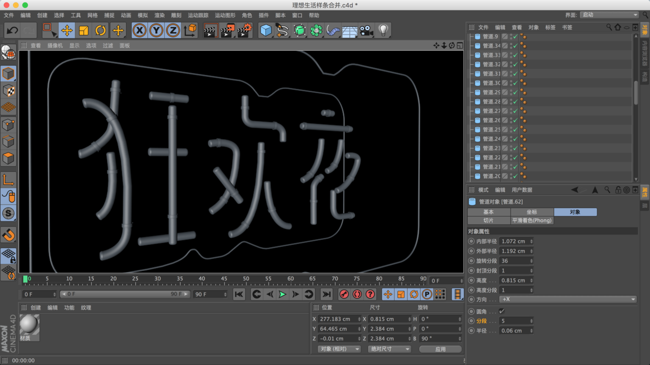Image resolution: width=650 pixels, height=365 pixels.
Task: Open the Bend deformer icon
Action: coord(333,30)
